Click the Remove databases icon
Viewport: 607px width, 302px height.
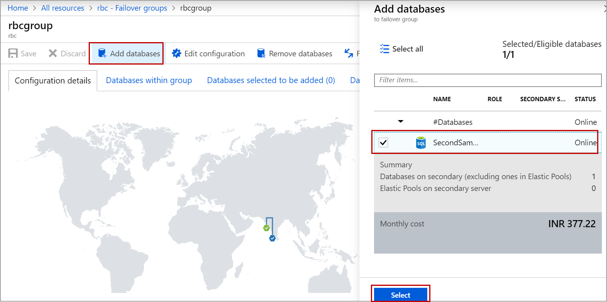coord(261,54)
